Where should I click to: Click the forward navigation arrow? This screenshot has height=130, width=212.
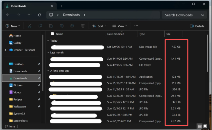tap(18, 15)
